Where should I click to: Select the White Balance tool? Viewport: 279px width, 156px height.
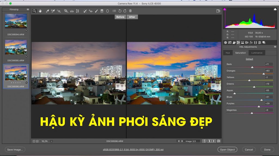tap(47, 11)
